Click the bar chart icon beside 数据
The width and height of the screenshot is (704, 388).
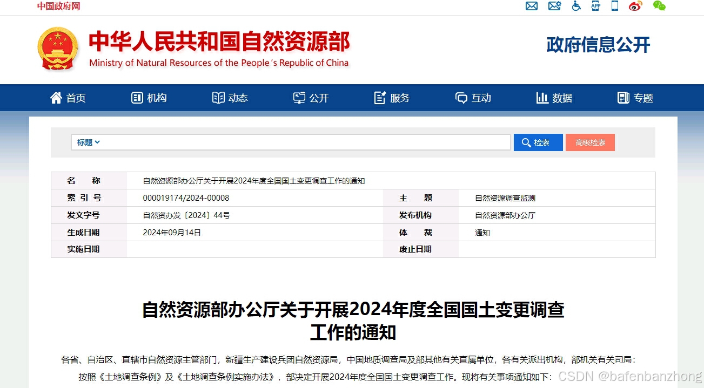coord(542,98)
